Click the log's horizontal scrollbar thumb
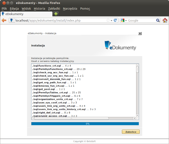 pos(72,118)
